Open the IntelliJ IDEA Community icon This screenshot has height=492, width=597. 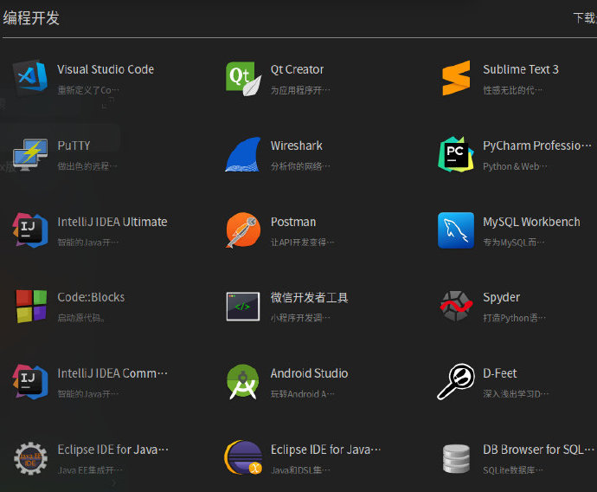[x=30, y=382]
